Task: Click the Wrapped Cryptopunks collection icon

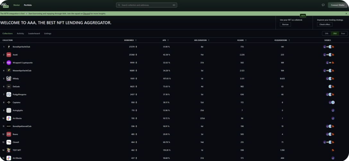Action: pyautogui.click(x=9, y=63)
